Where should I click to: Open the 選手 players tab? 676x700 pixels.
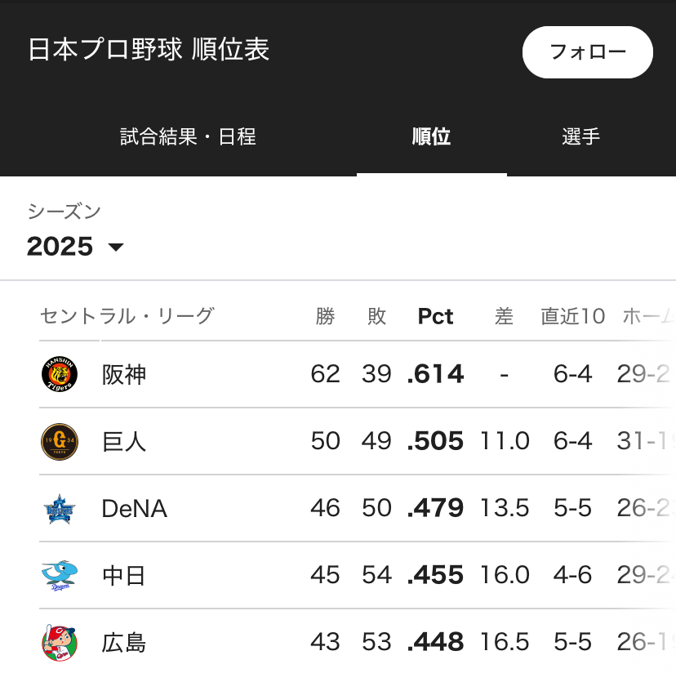pos(581,136)
